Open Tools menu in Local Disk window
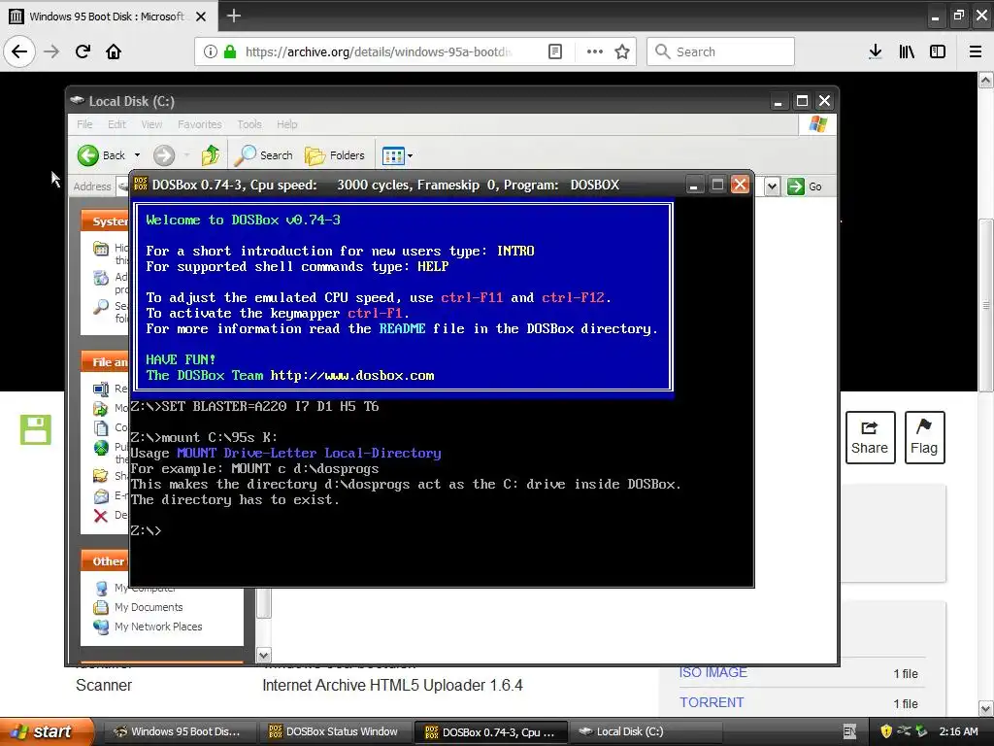 pos(249,124)
